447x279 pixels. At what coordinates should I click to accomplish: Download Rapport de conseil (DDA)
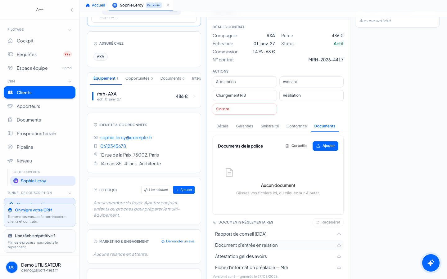(x=339, y=234)
